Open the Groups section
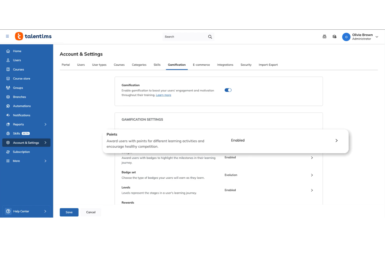This screenshot has height=257, width=385. coord(18,88)
